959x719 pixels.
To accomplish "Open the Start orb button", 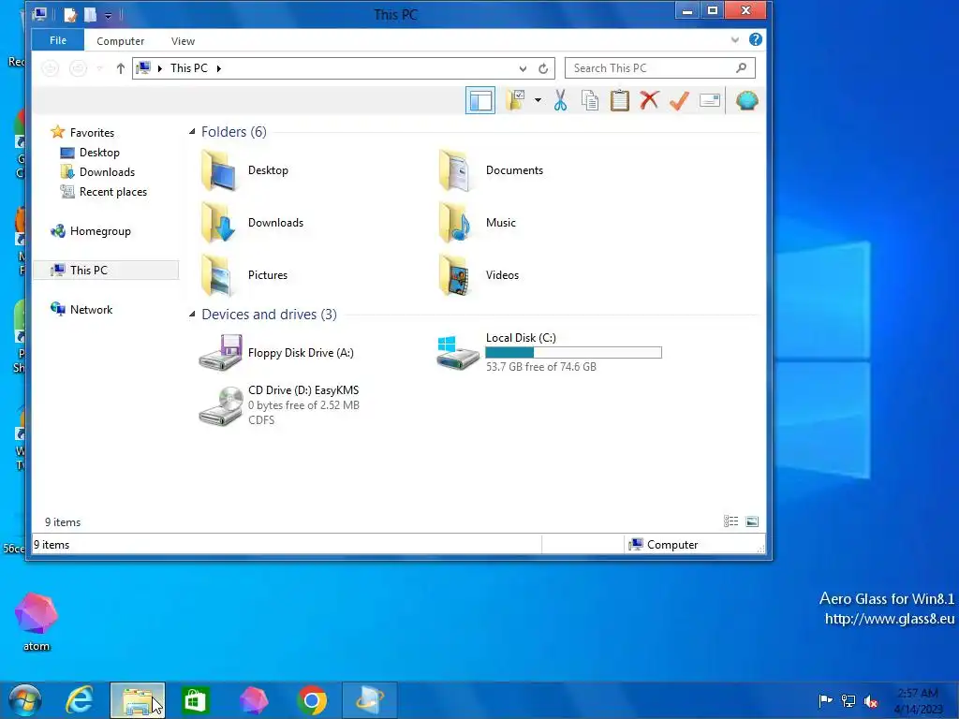I will [x=25, y=700].
